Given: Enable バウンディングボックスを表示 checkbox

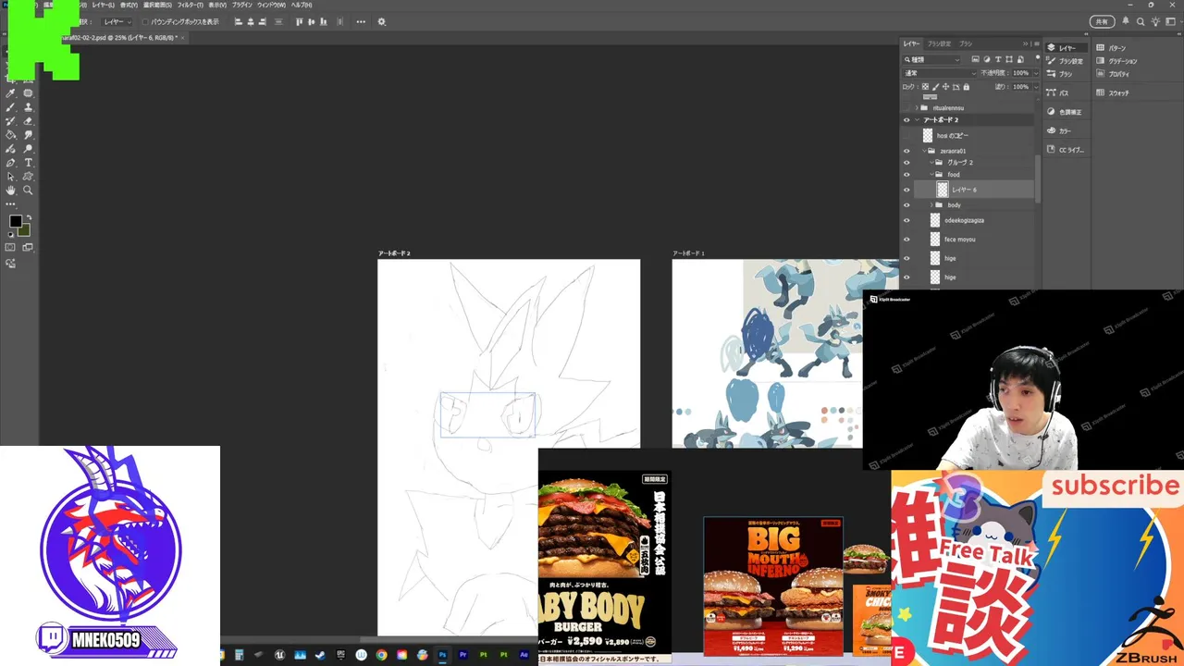Looking at the screenshot, I should click(x=145, y=21).
